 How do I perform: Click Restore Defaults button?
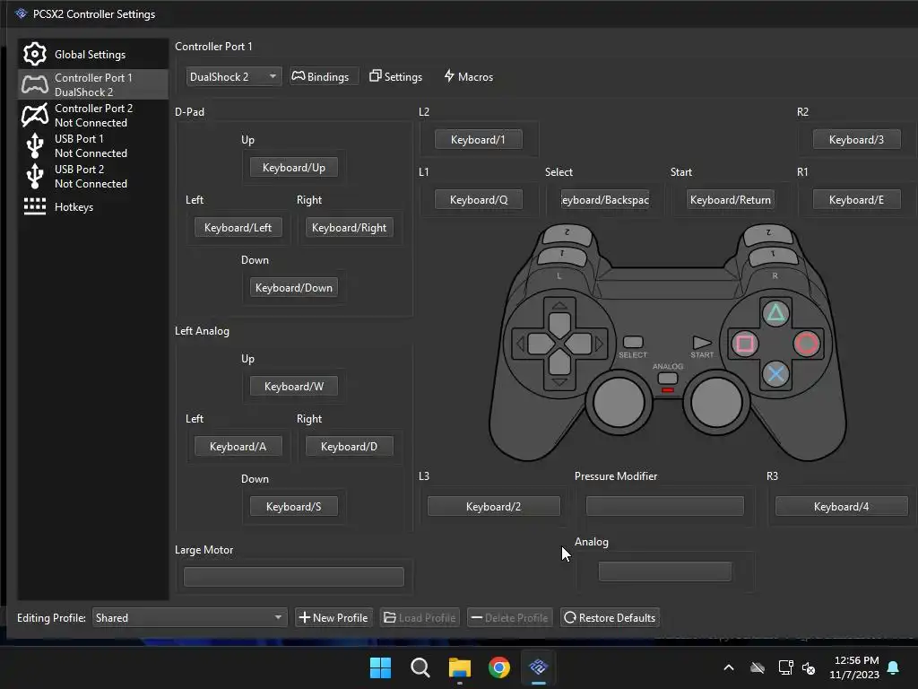click(610, 617)
